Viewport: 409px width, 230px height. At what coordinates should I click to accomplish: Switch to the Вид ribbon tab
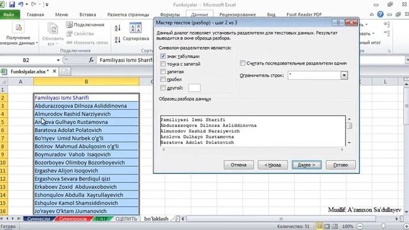click(271, 15)
